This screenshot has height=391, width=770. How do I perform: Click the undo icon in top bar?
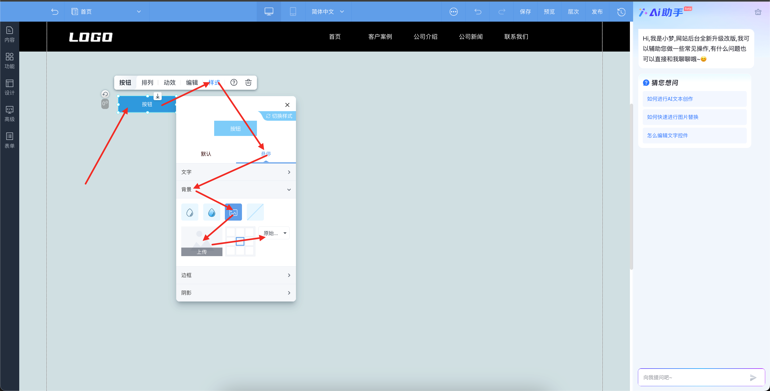pos(478,12)
